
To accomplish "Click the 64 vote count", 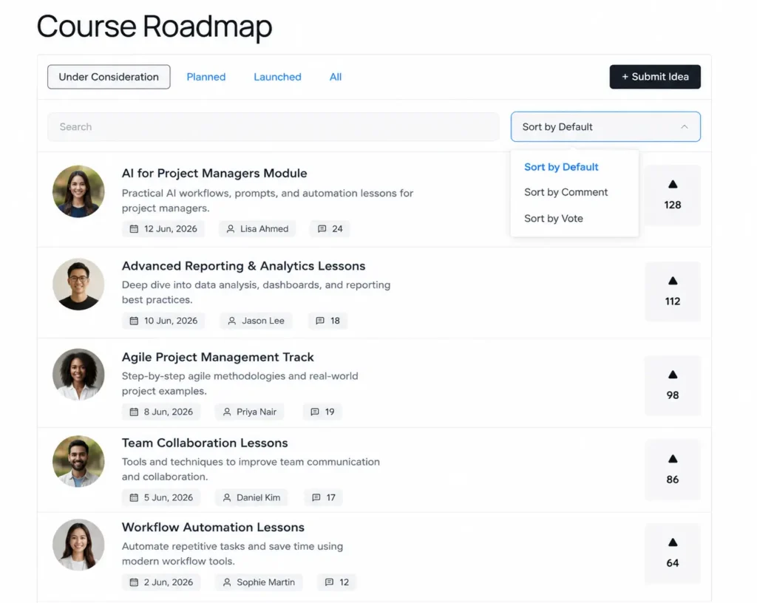I will [x=673, y=563].
